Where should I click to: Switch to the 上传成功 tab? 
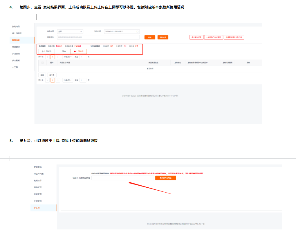[46, 51]
